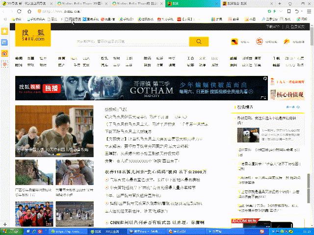The height and width of the screenshot is (235, 314).
Task: Switch to first 360 navigation tab
Action: (x=27, y=3)
